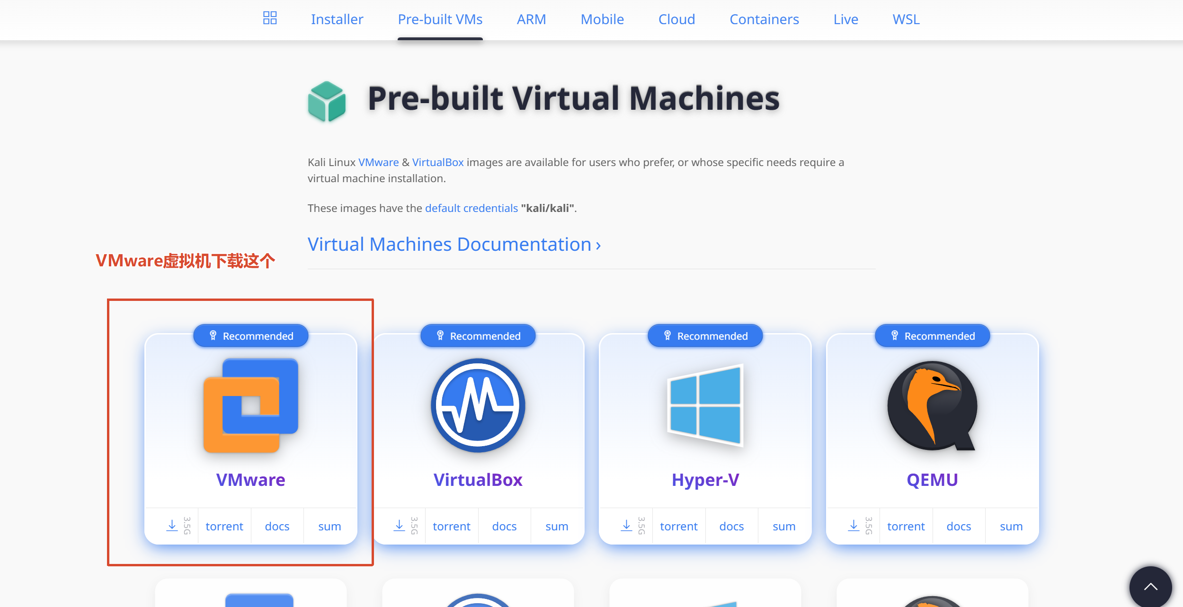Click the Hyper-V Windows logo icon
This screenshot has width=1183, height=607.
click(705, 405)
